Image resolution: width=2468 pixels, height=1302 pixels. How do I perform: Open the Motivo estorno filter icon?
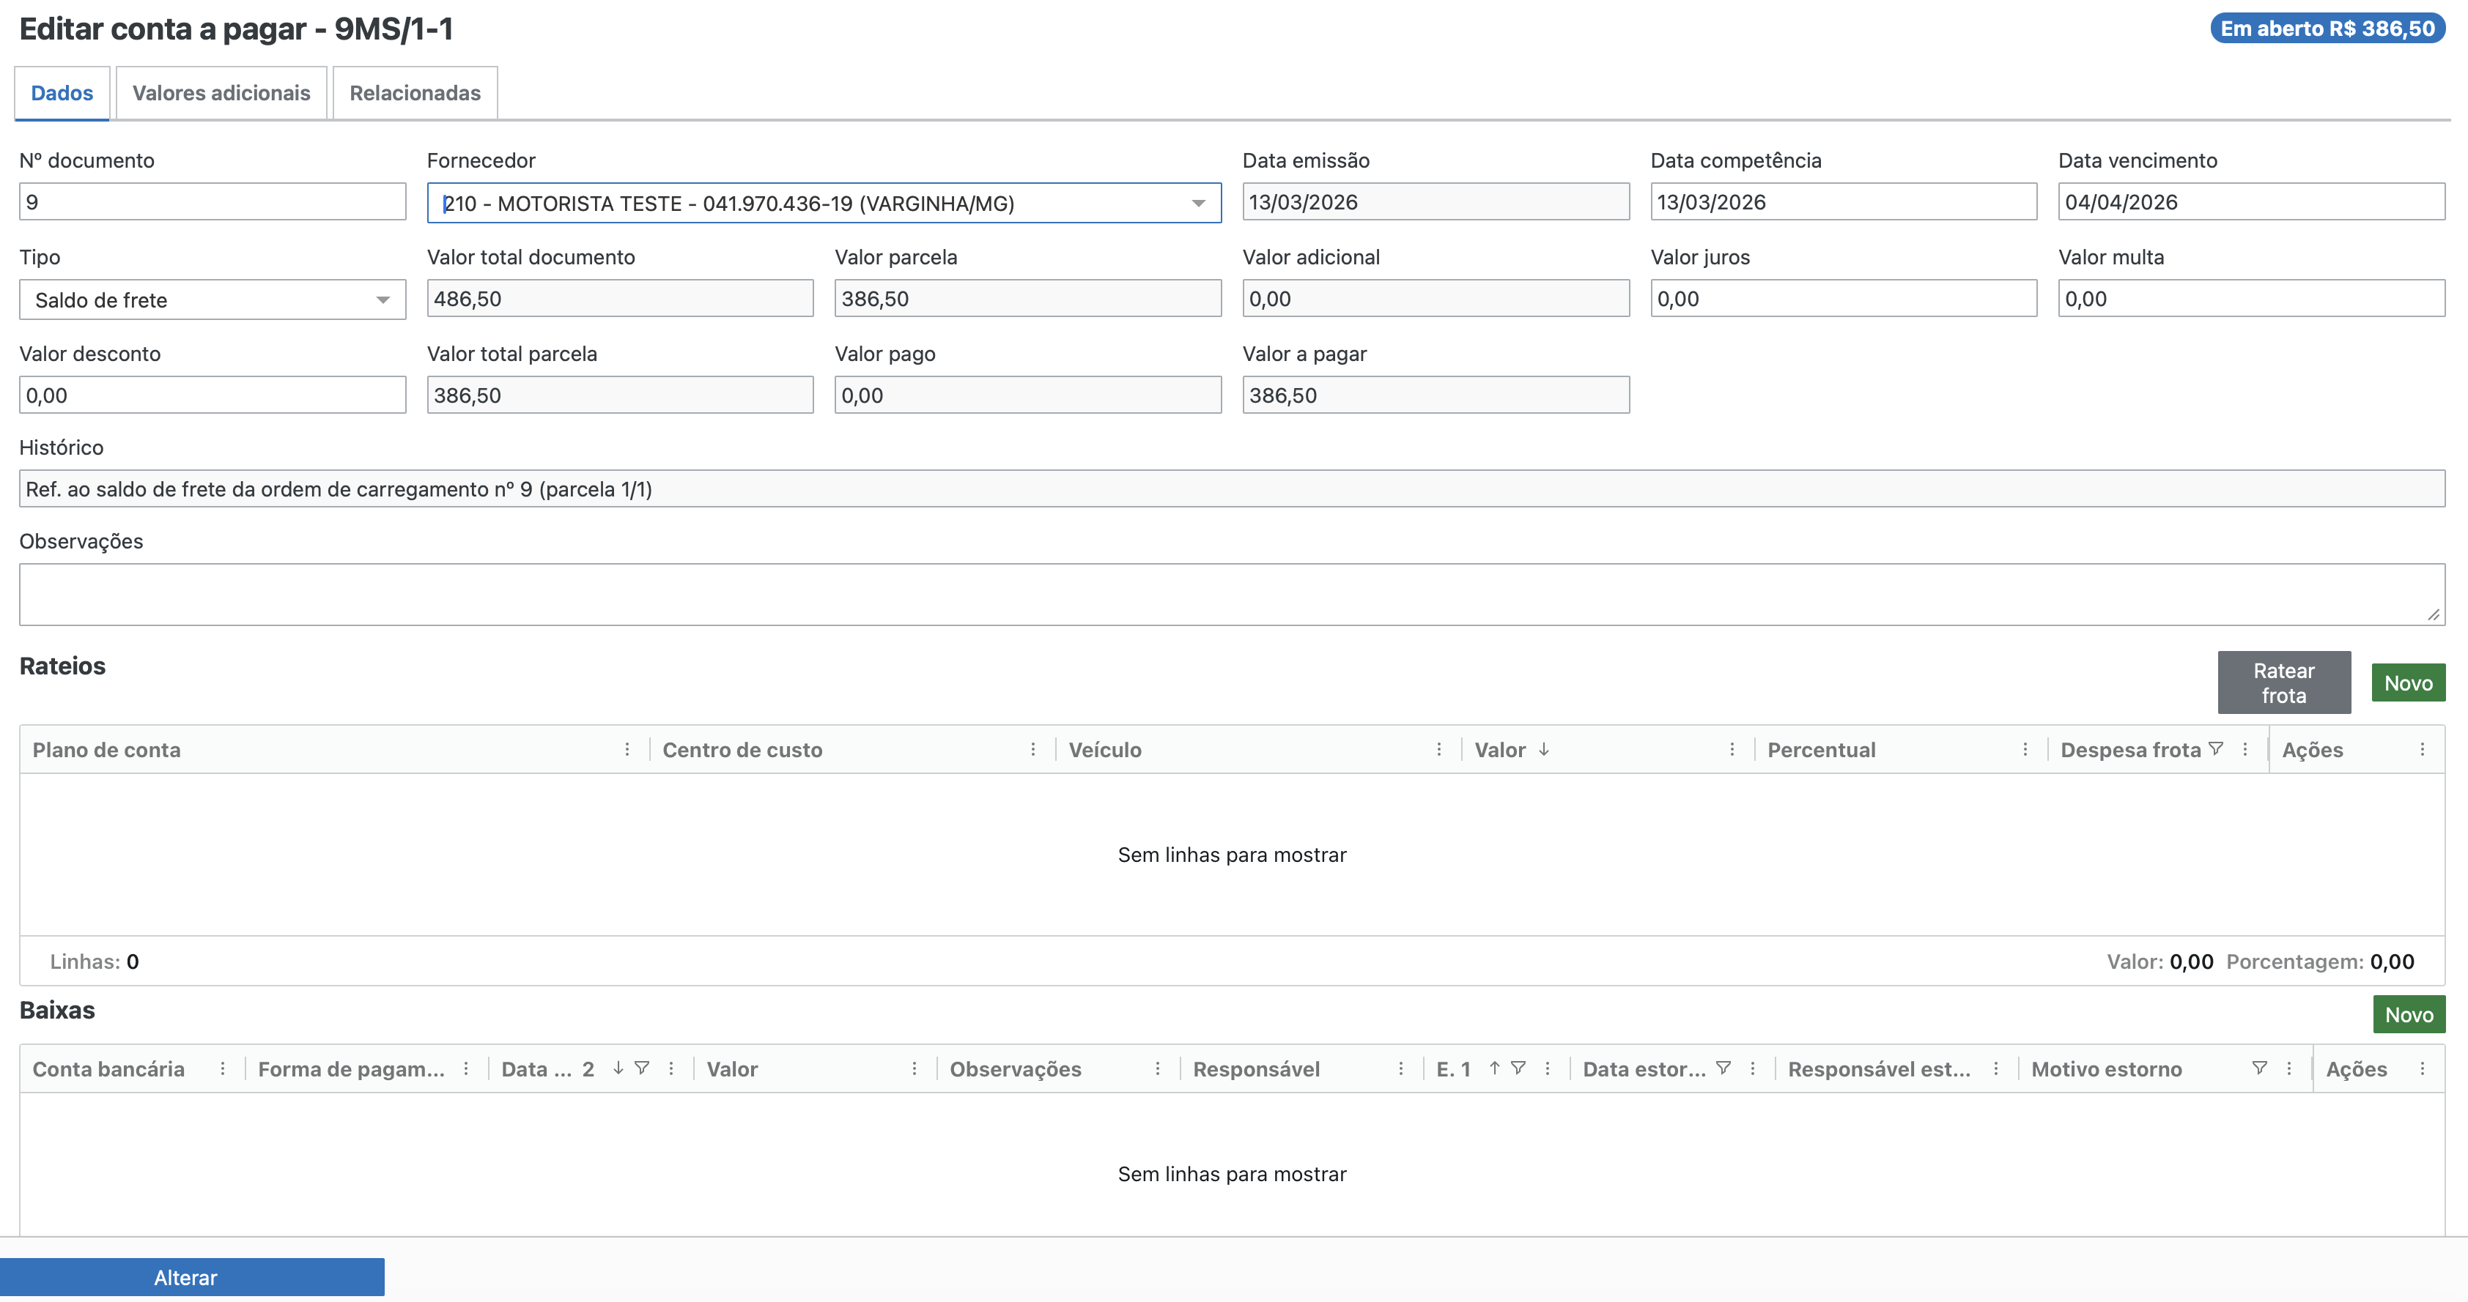[x=2259, y=1068]
